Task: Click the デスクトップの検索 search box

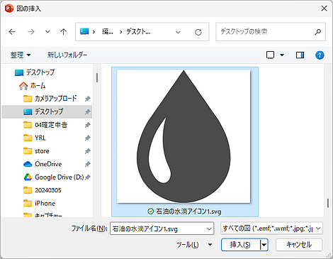Action: point(271,32)
